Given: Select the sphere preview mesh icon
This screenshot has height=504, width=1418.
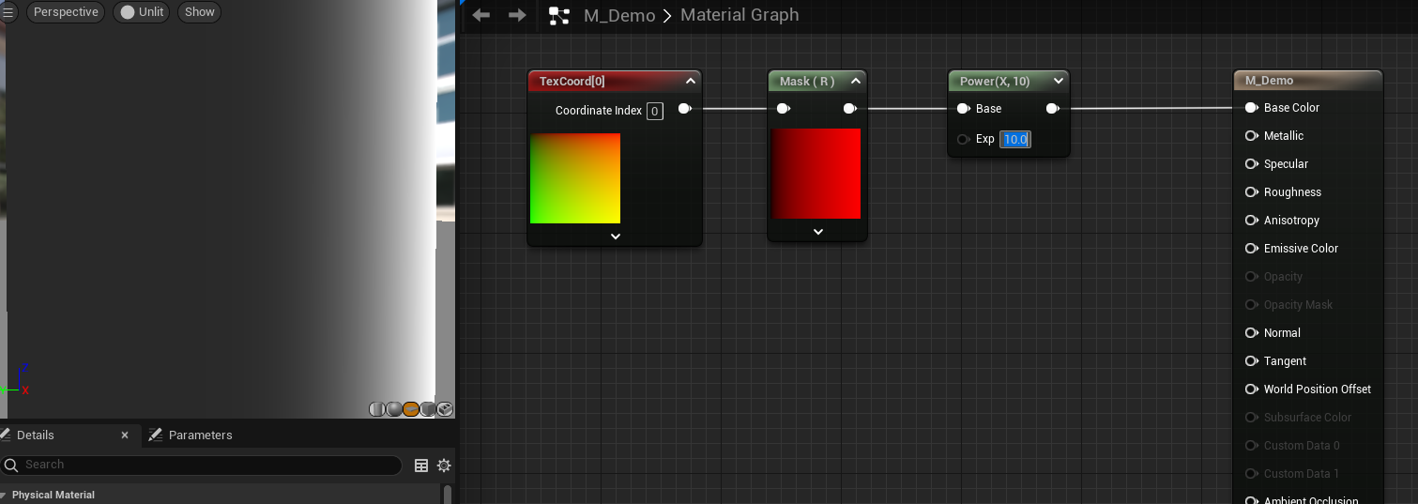Looking at the screenshot, I should click(394, 409).
